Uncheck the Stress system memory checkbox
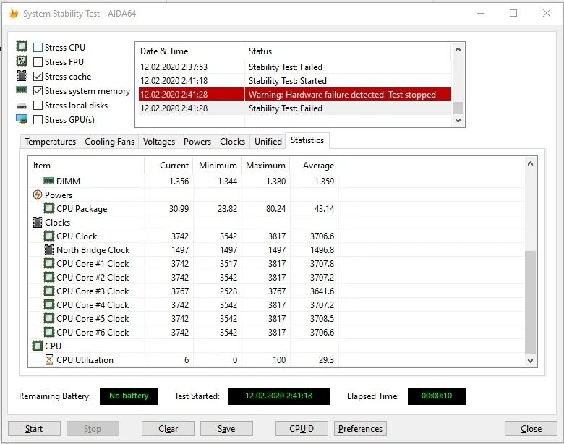Screen dimensions: 564x444 tap(38, 90)
